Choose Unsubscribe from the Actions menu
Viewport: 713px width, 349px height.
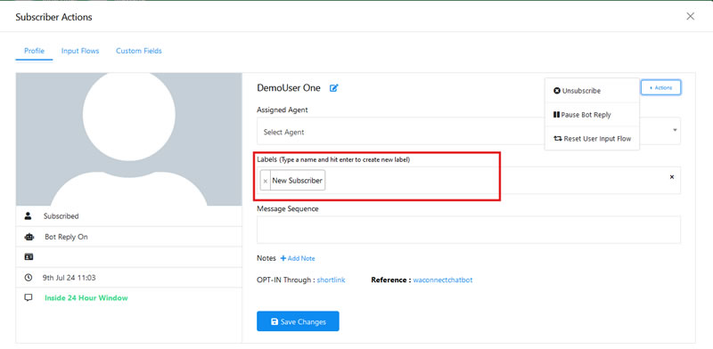tap(592, 91)
